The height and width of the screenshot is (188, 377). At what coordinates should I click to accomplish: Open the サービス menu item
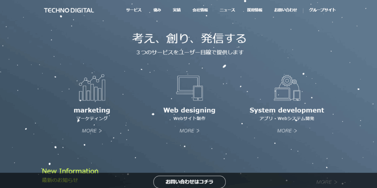(x=134, y=10)
